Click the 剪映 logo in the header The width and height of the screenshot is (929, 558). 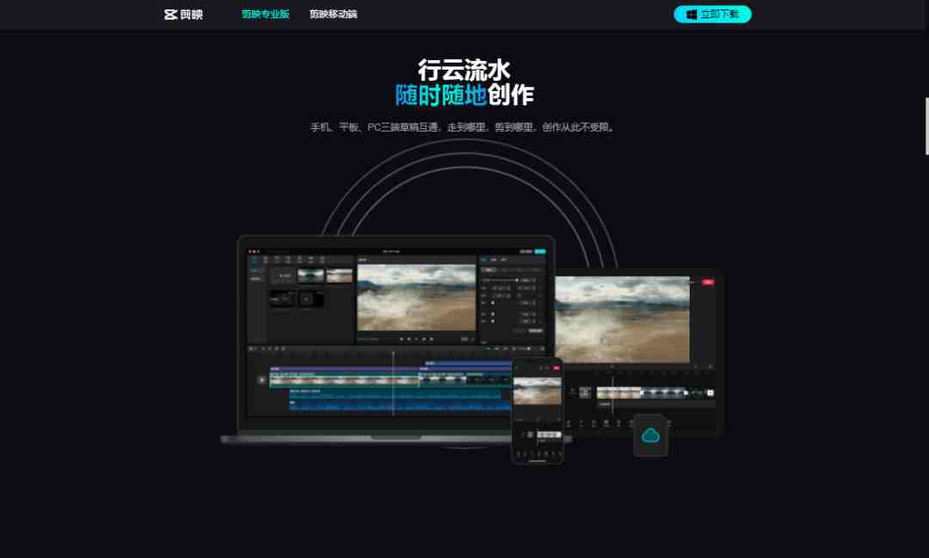(184, 15)
